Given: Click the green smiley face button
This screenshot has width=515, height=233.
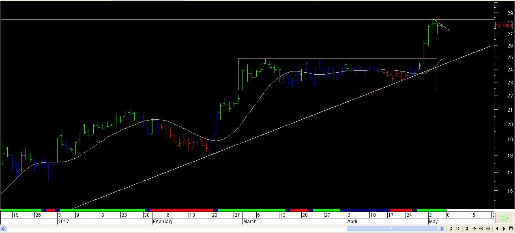Looking at the screenshot, I should (x=504, y=218).
